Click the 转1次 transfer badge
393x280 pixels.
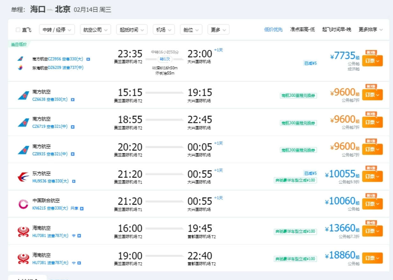[x=165, y=59]
